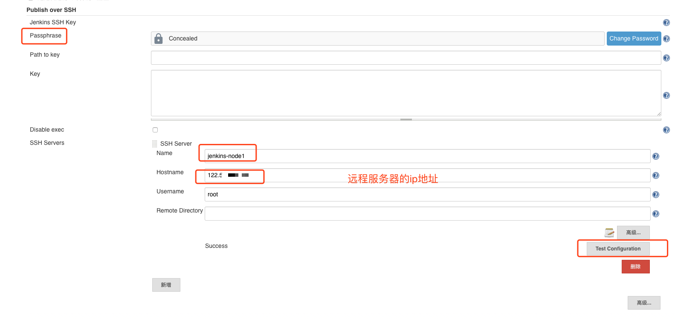Open help for Remote Directory field

point(656,214)
